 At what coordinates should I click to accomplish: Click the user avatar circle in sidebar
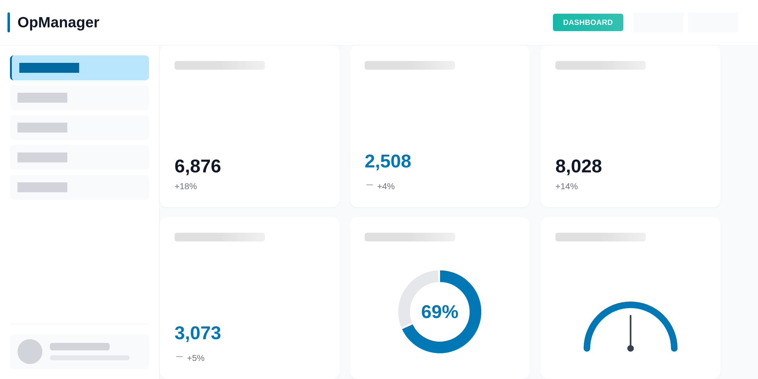[x=30, y=351]
